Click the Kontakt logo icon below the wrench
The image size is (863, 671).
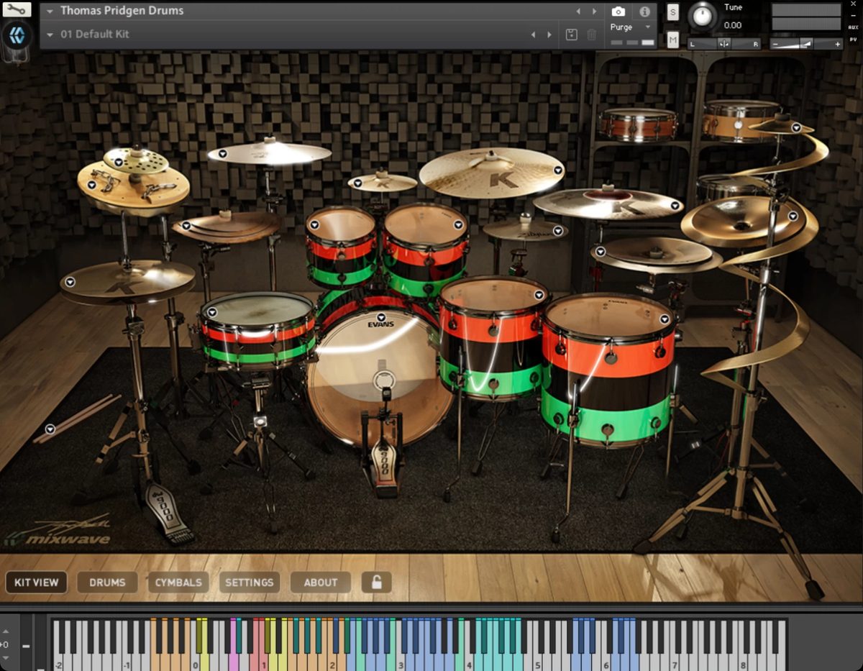17,35
